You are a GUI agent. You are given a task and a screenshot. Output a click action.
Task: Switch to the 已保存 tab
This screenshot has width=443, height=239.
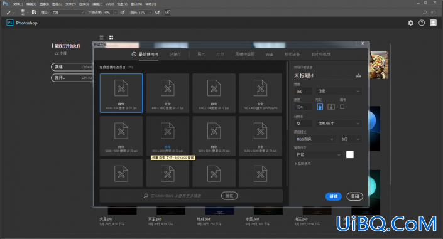[175, 55]
